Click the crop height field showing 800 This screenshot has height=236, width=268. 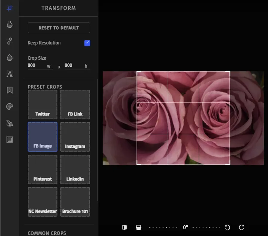click(77, 66)
